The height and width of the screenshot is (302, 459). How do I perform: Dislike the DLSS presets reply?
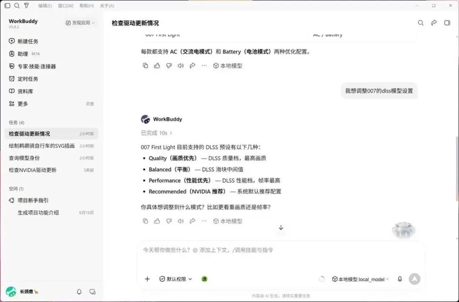[x=169, y=221]
